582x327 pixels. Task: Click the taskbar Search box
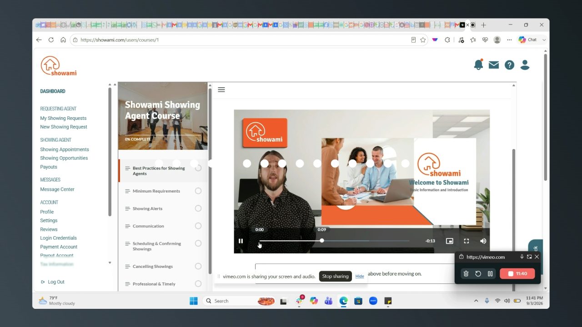point(238,301)
